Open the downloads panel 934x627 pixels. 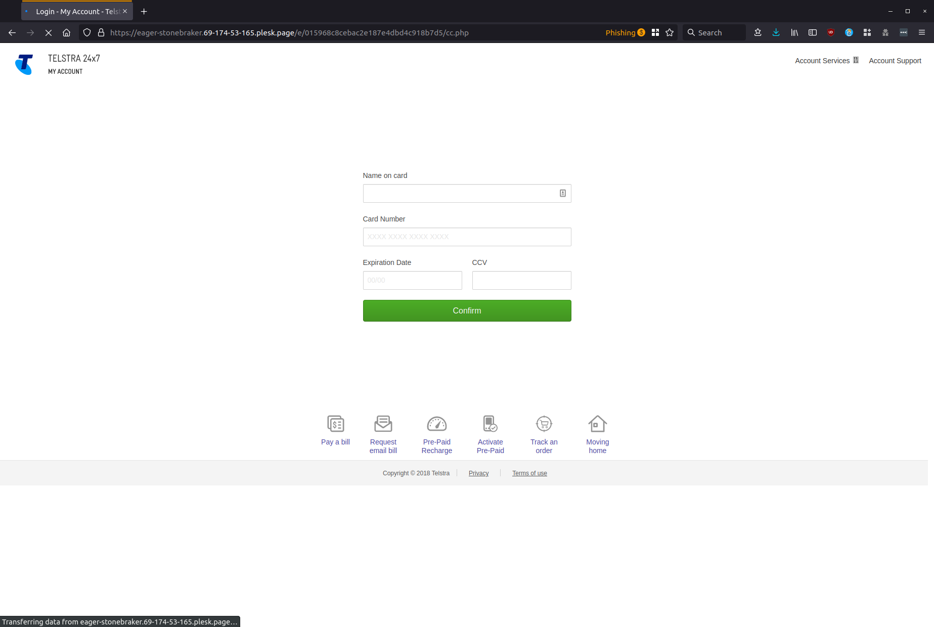[776, 32]
